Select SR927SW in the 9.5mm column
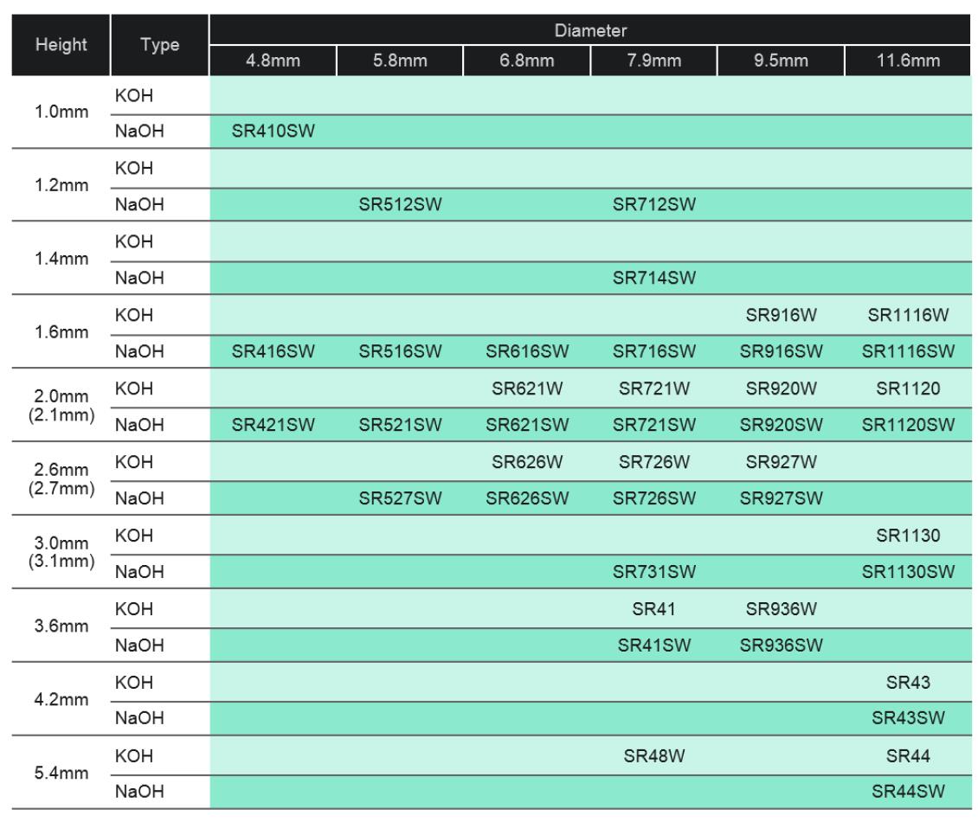This screenshot has width=978, height=822. (x=781, y=498)
